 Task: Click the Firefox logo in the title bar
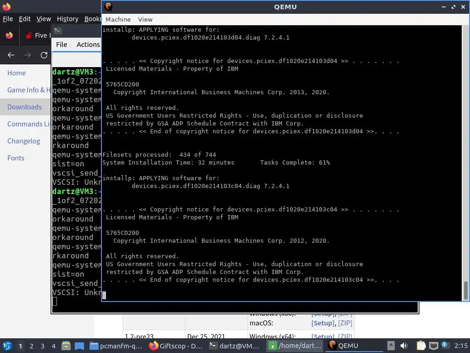coord(6,6)
